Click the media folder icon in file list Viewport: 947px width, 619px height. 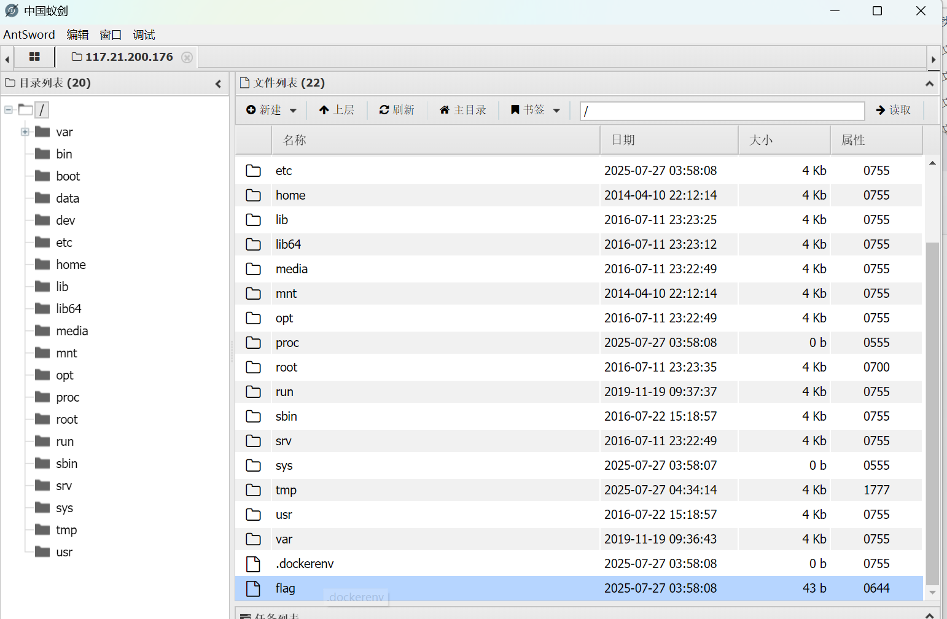[253, 269]
